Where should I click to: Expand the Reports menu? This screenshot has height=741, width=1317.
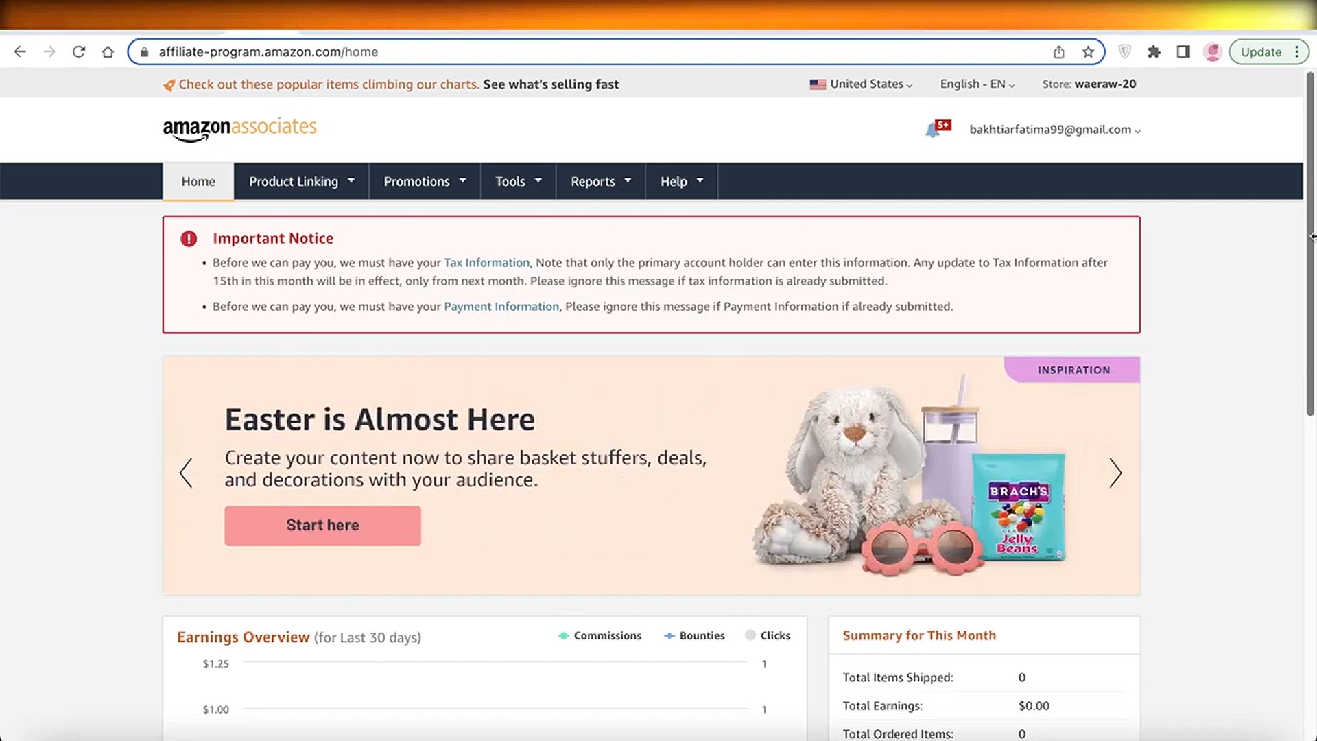600,181
